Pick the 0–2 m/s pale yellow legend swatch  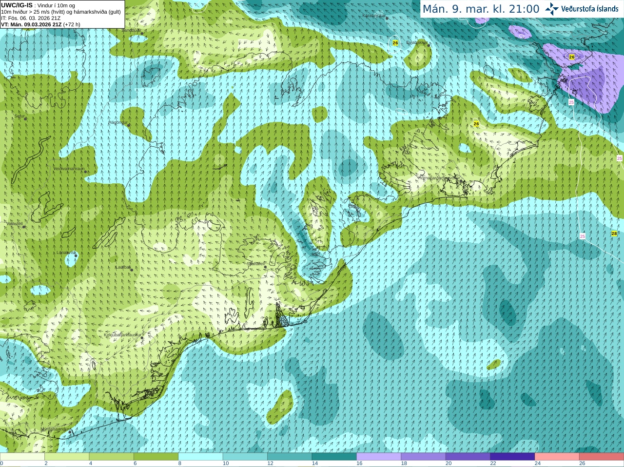22,457
